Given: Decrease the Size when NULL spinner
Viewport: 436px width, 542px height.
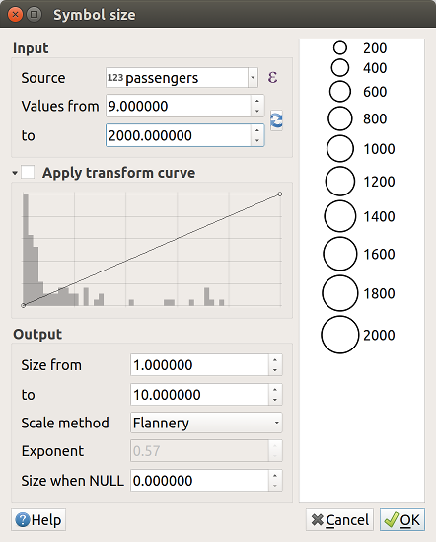Looking at the screenshot, I should click(x=275, y=486).
